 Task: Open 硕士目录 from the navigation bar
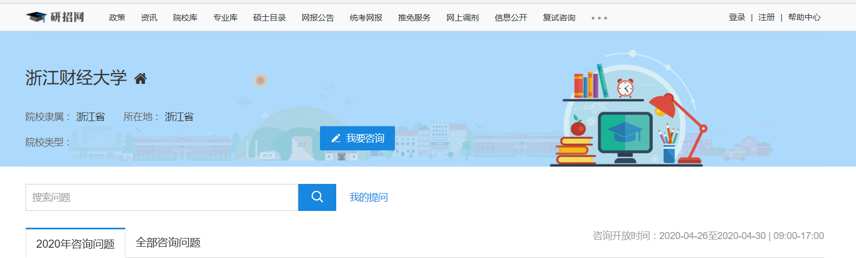[x=270, y=18]
